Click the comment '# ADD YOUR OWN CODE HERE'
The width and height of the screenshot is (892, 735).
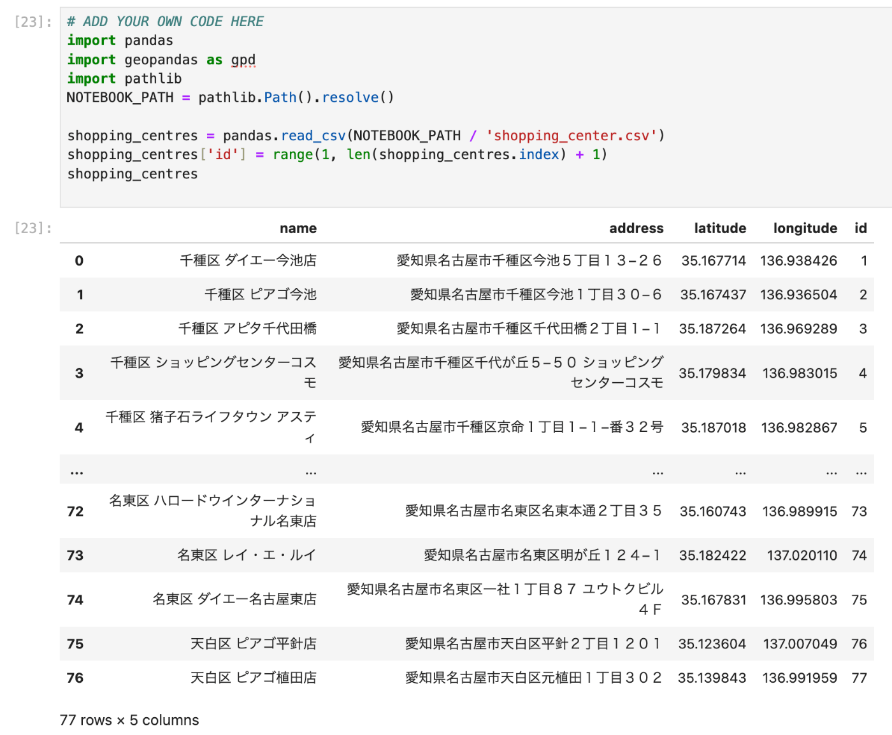tap(165, 22)
